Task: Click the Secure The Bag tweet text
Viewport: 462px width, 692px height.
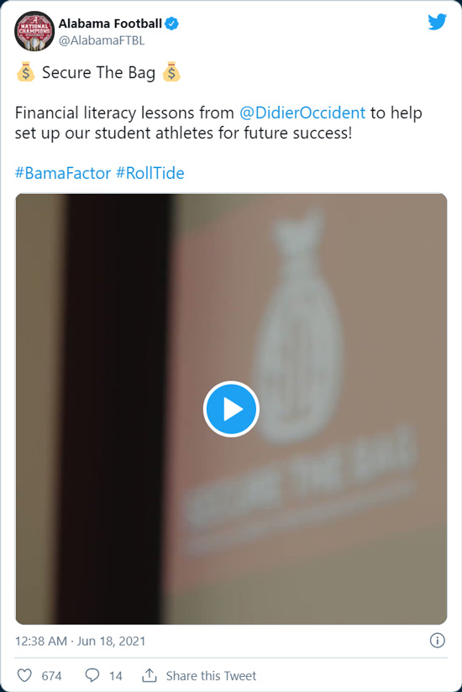Action: [x=98, y=73]
